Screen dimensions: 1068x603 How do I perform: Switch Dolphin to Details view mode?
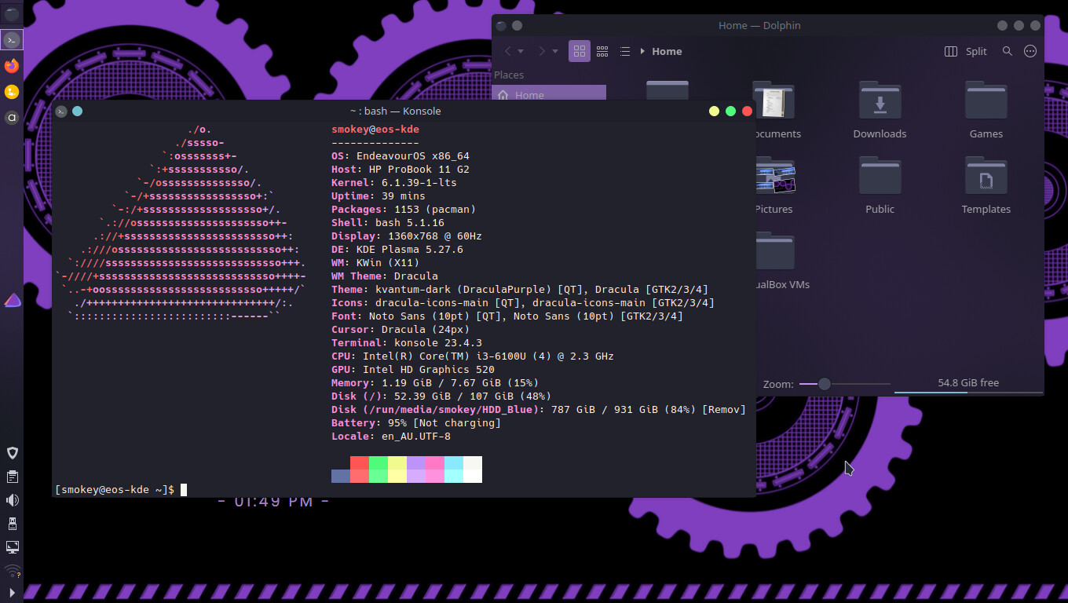[625, 51]
